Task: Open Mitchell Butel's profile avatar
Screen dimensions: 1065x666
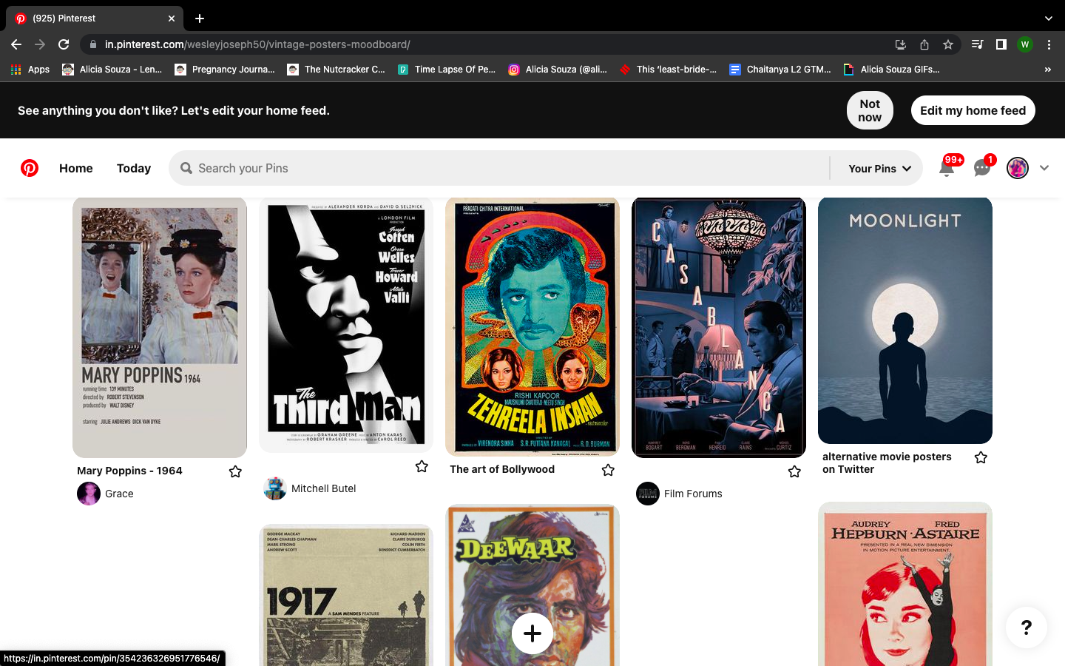Action: tap(275, 488)
